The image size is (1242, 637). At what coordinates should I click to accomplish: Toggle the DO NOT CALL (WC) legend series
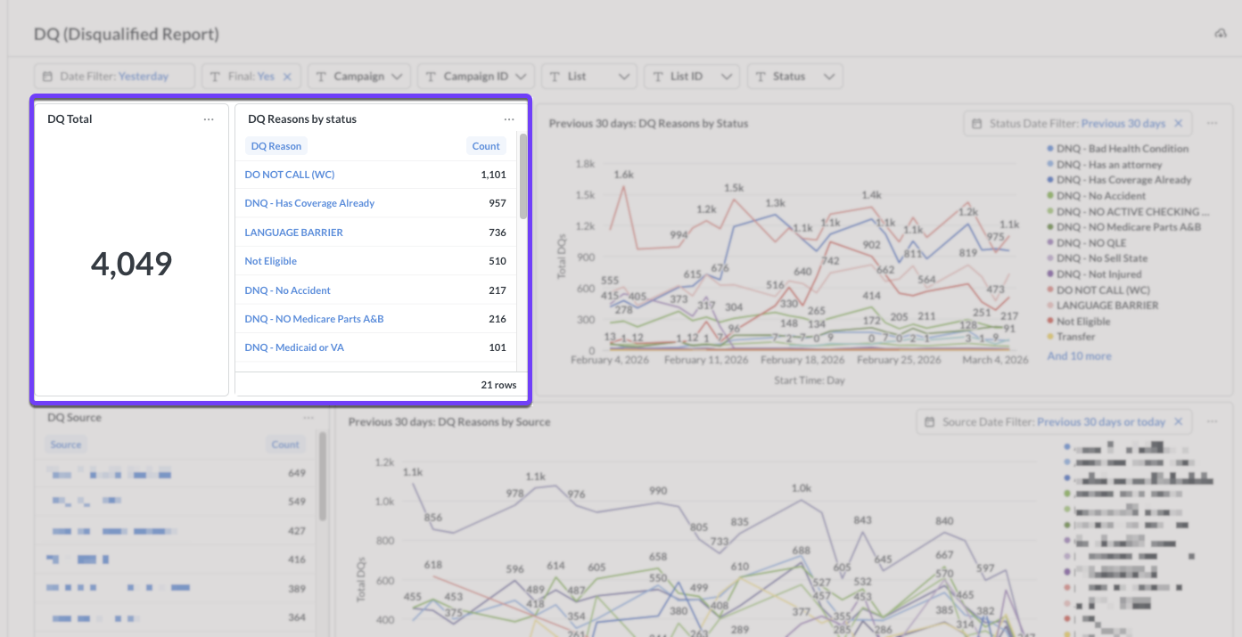click(x=1103, y=290)
